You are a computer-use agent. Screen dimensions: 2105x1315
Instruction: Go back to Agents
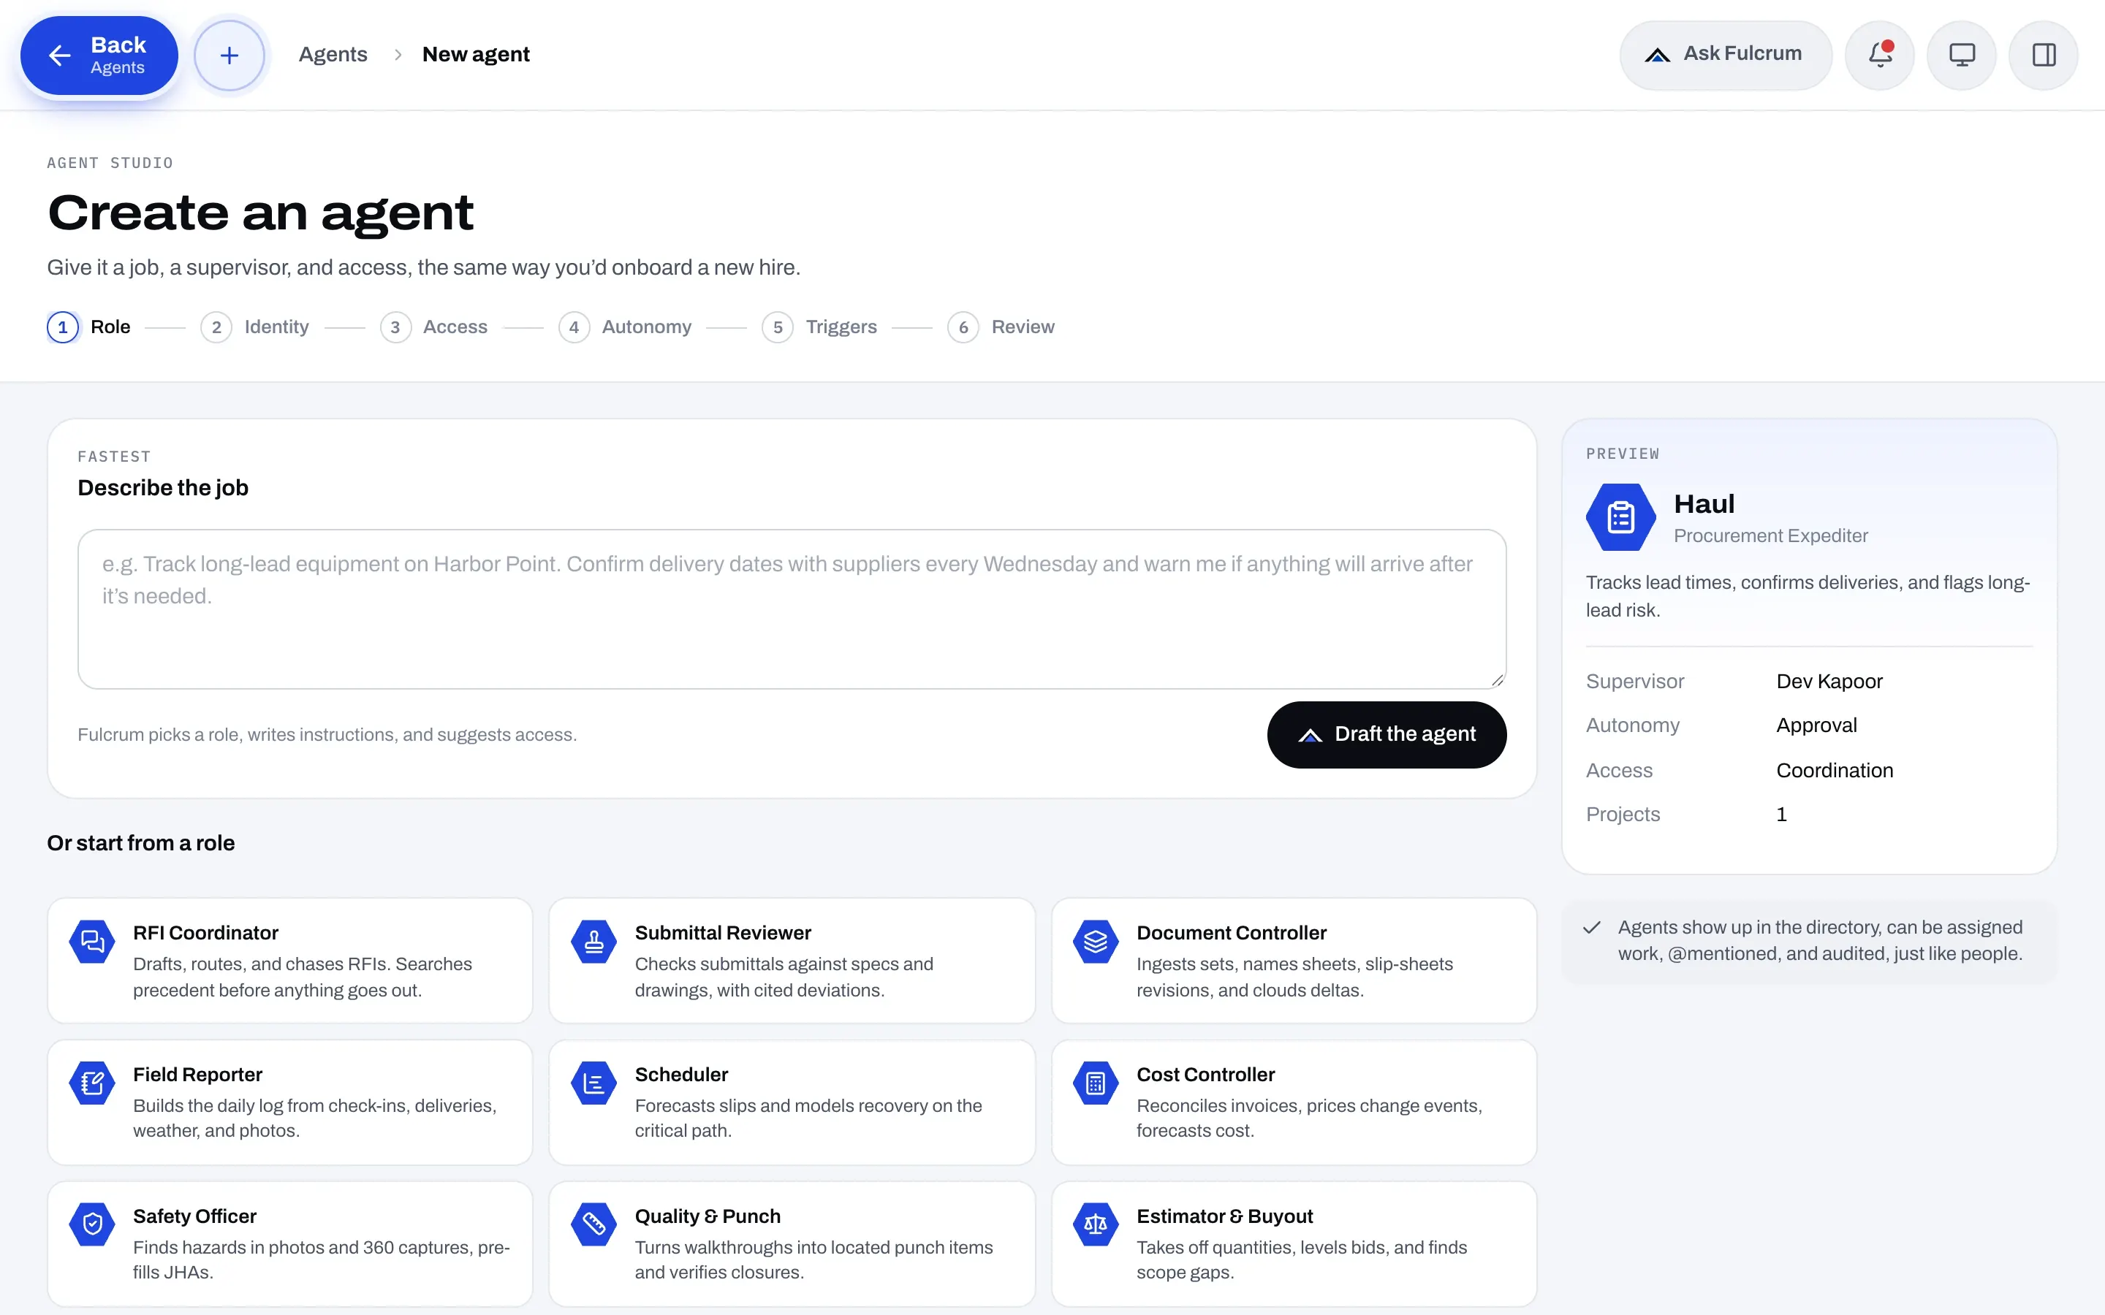coord(99,56)
